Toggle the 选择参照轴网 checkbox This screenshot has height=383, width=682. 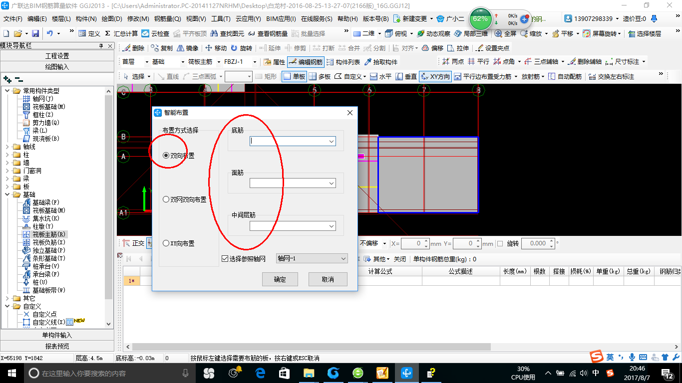point(225,259)
